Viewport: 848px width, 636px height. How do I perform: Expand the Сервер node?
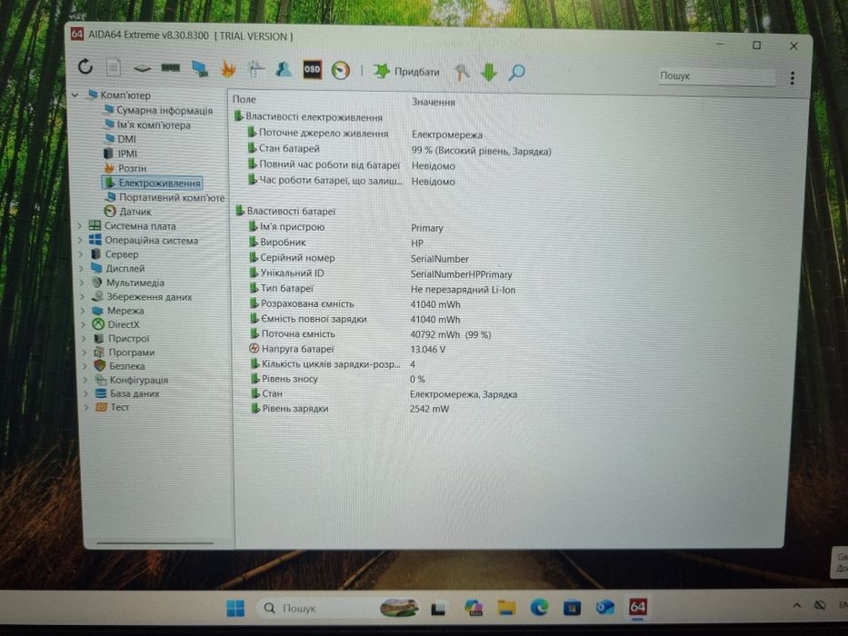coord(81,253)
